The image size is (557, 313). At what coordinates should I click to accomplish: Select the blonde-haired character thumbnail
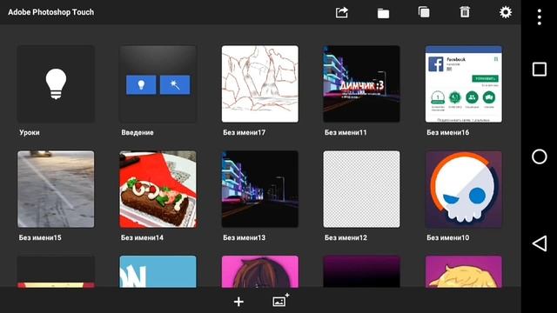tap(464, 271)
